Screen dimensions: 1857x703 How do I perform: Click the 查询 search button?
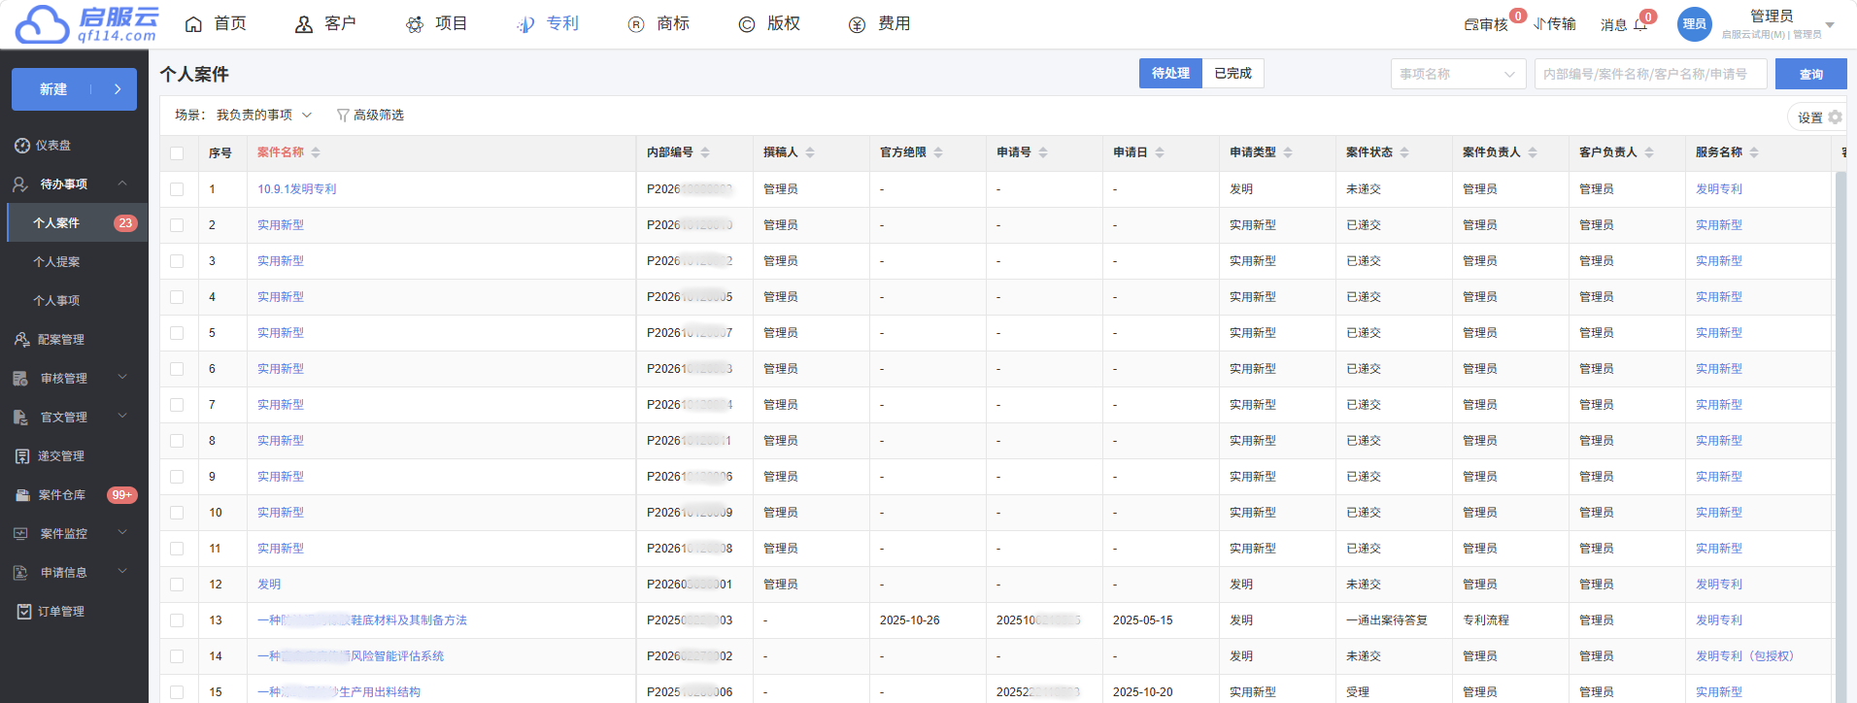tap(1810, 74)
